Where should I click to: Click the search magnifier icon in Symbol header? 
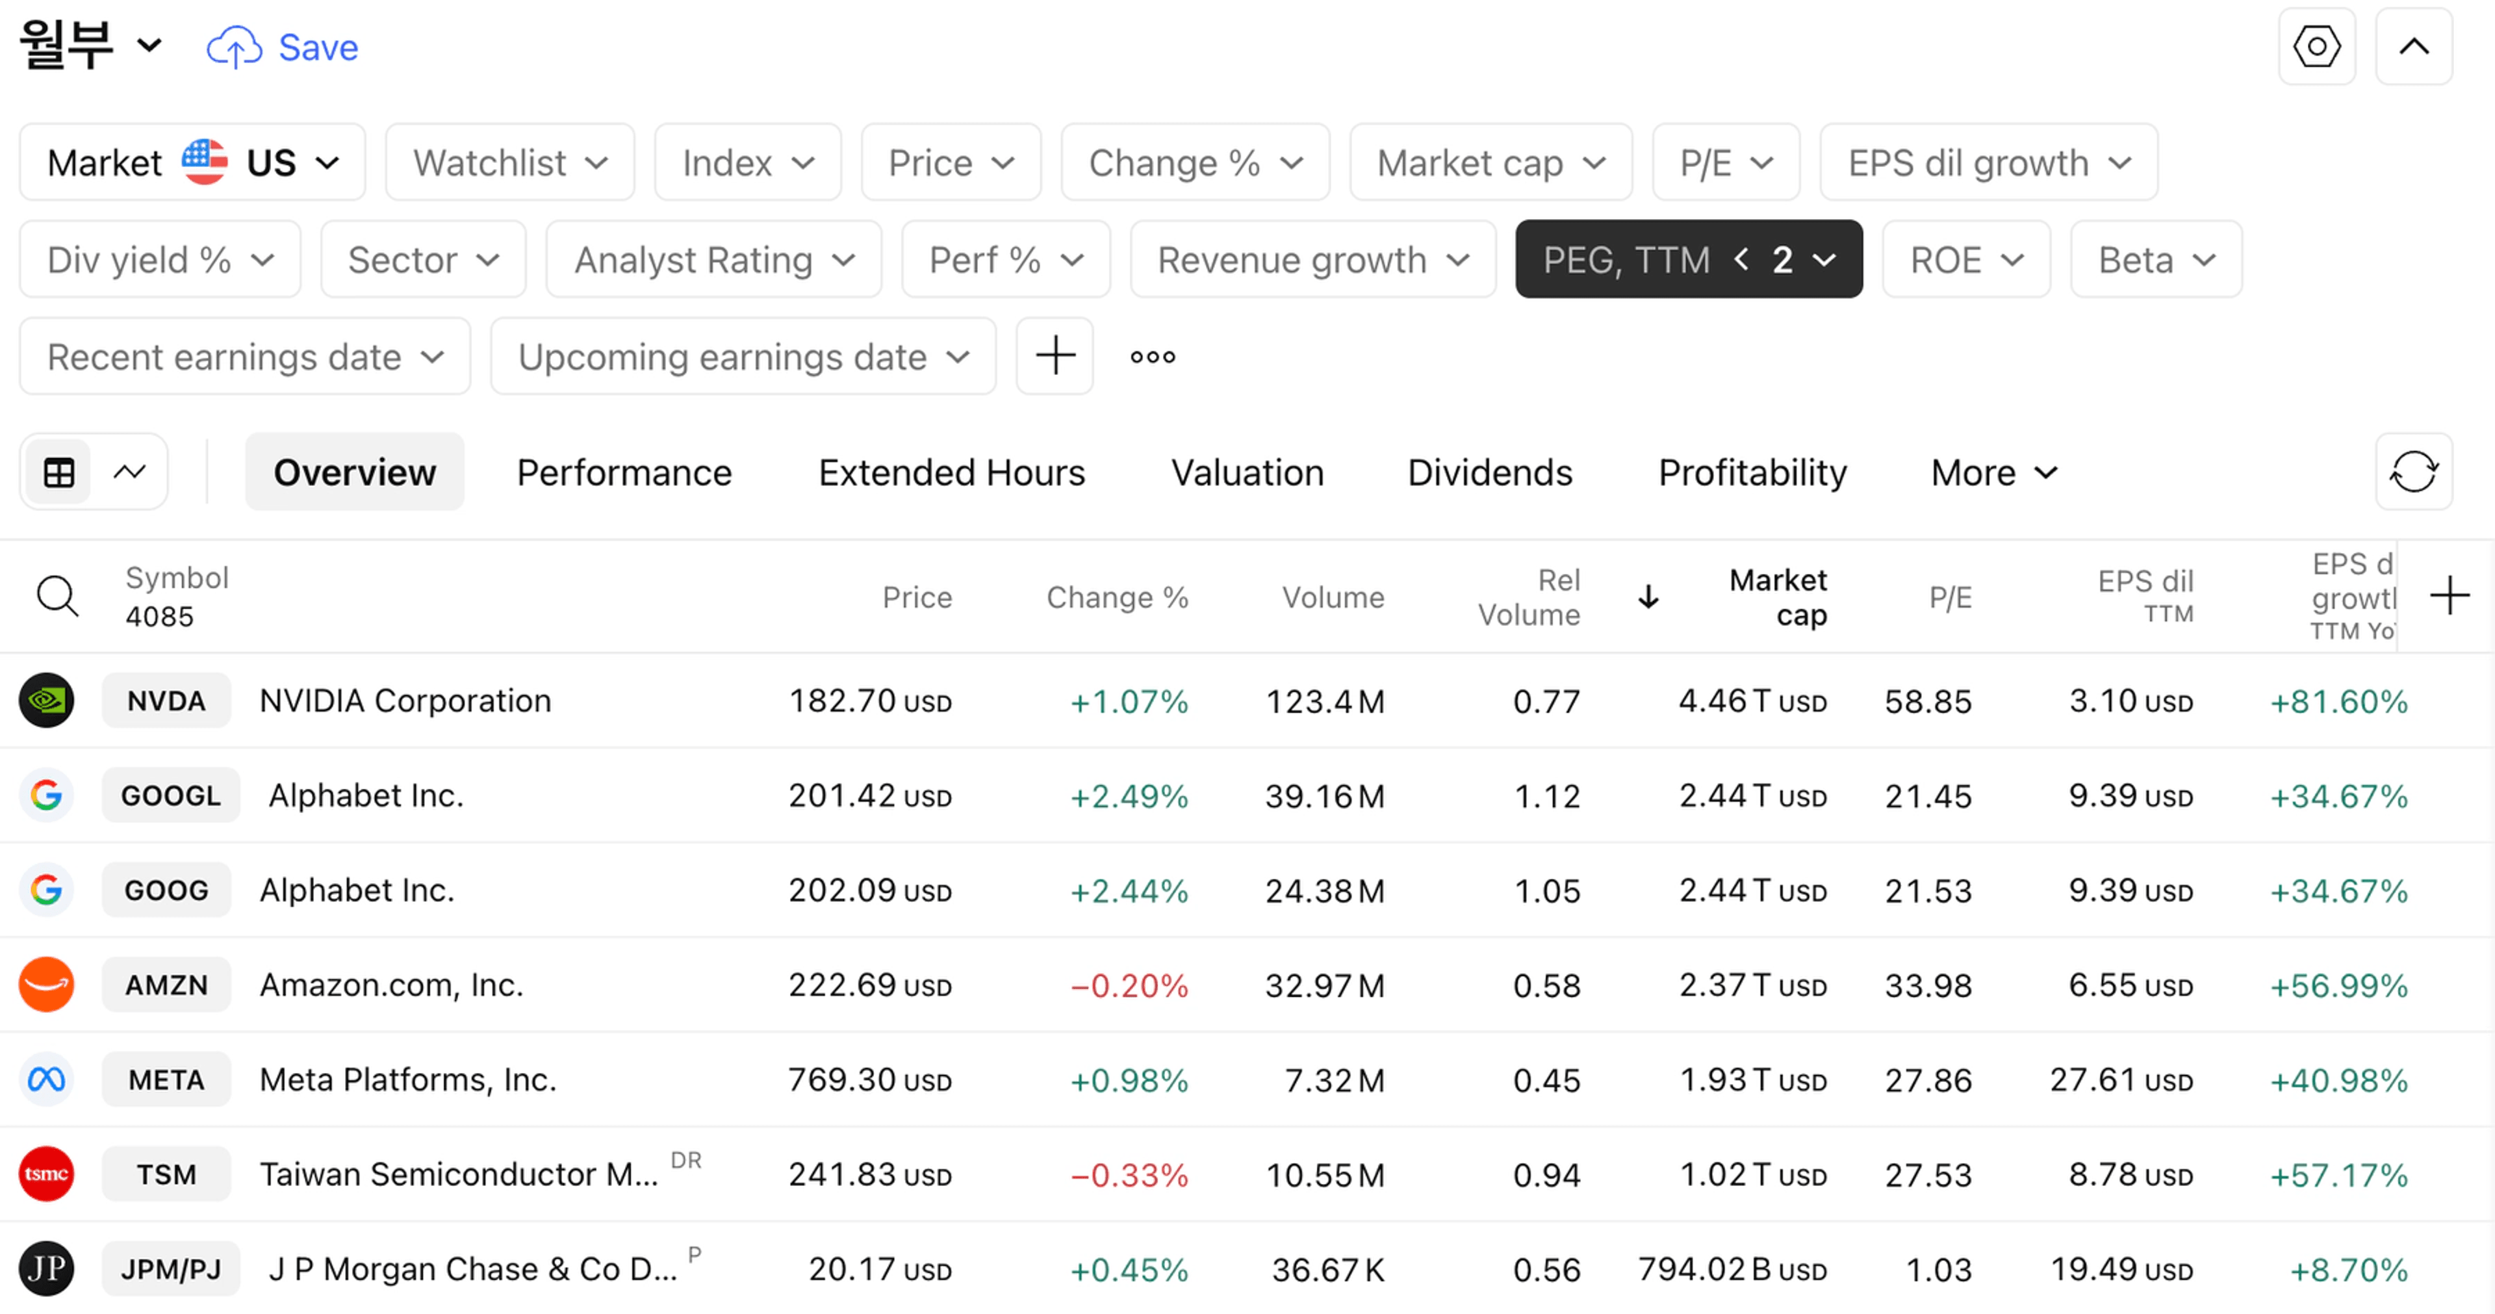coord(57,596)
